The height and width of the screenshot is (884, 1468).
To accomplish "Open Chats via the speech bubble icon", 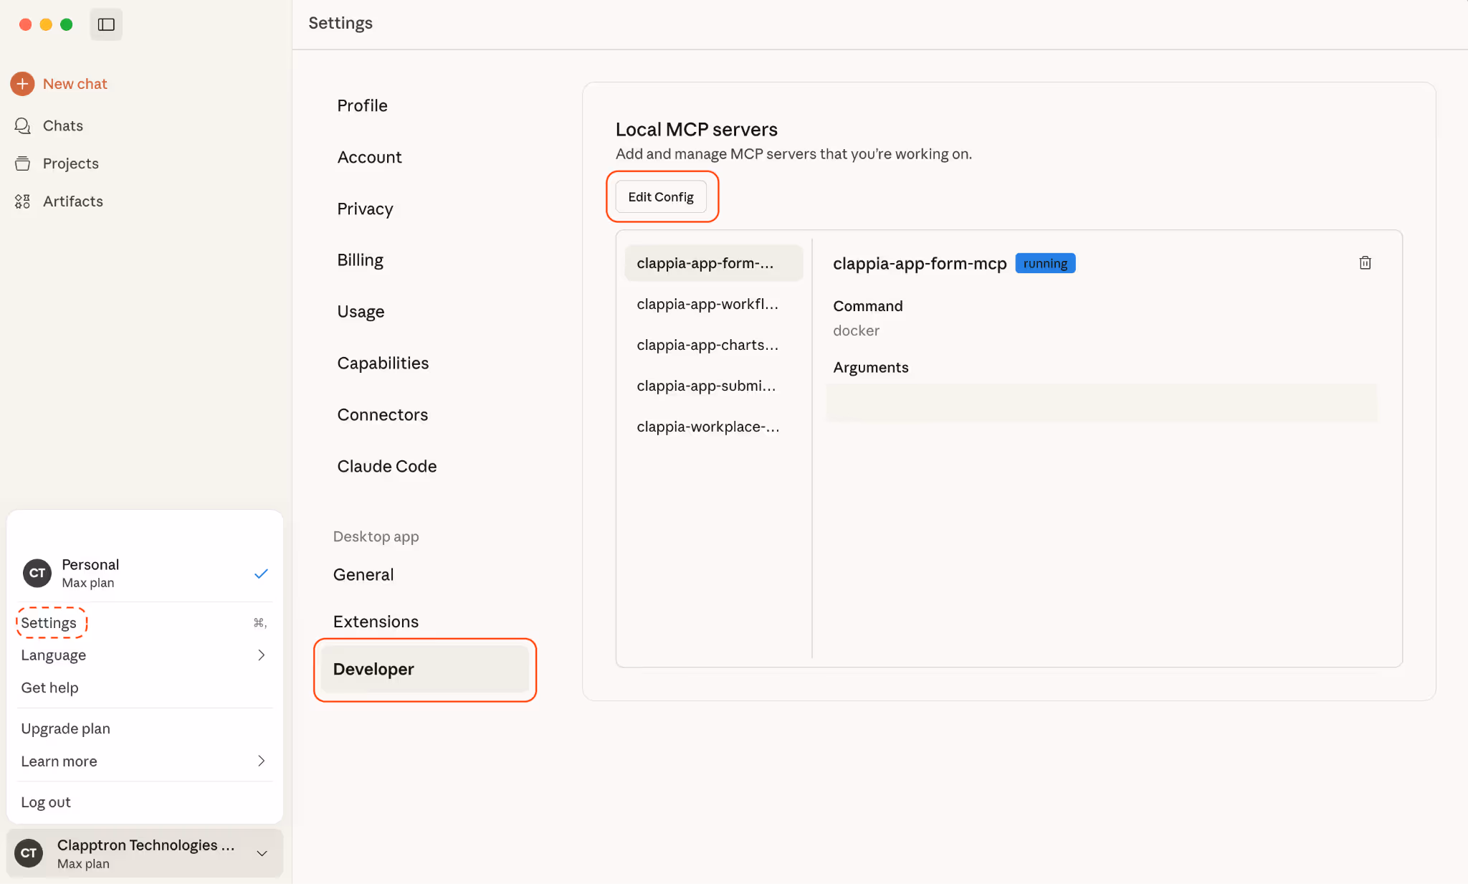I will point(22,125).
